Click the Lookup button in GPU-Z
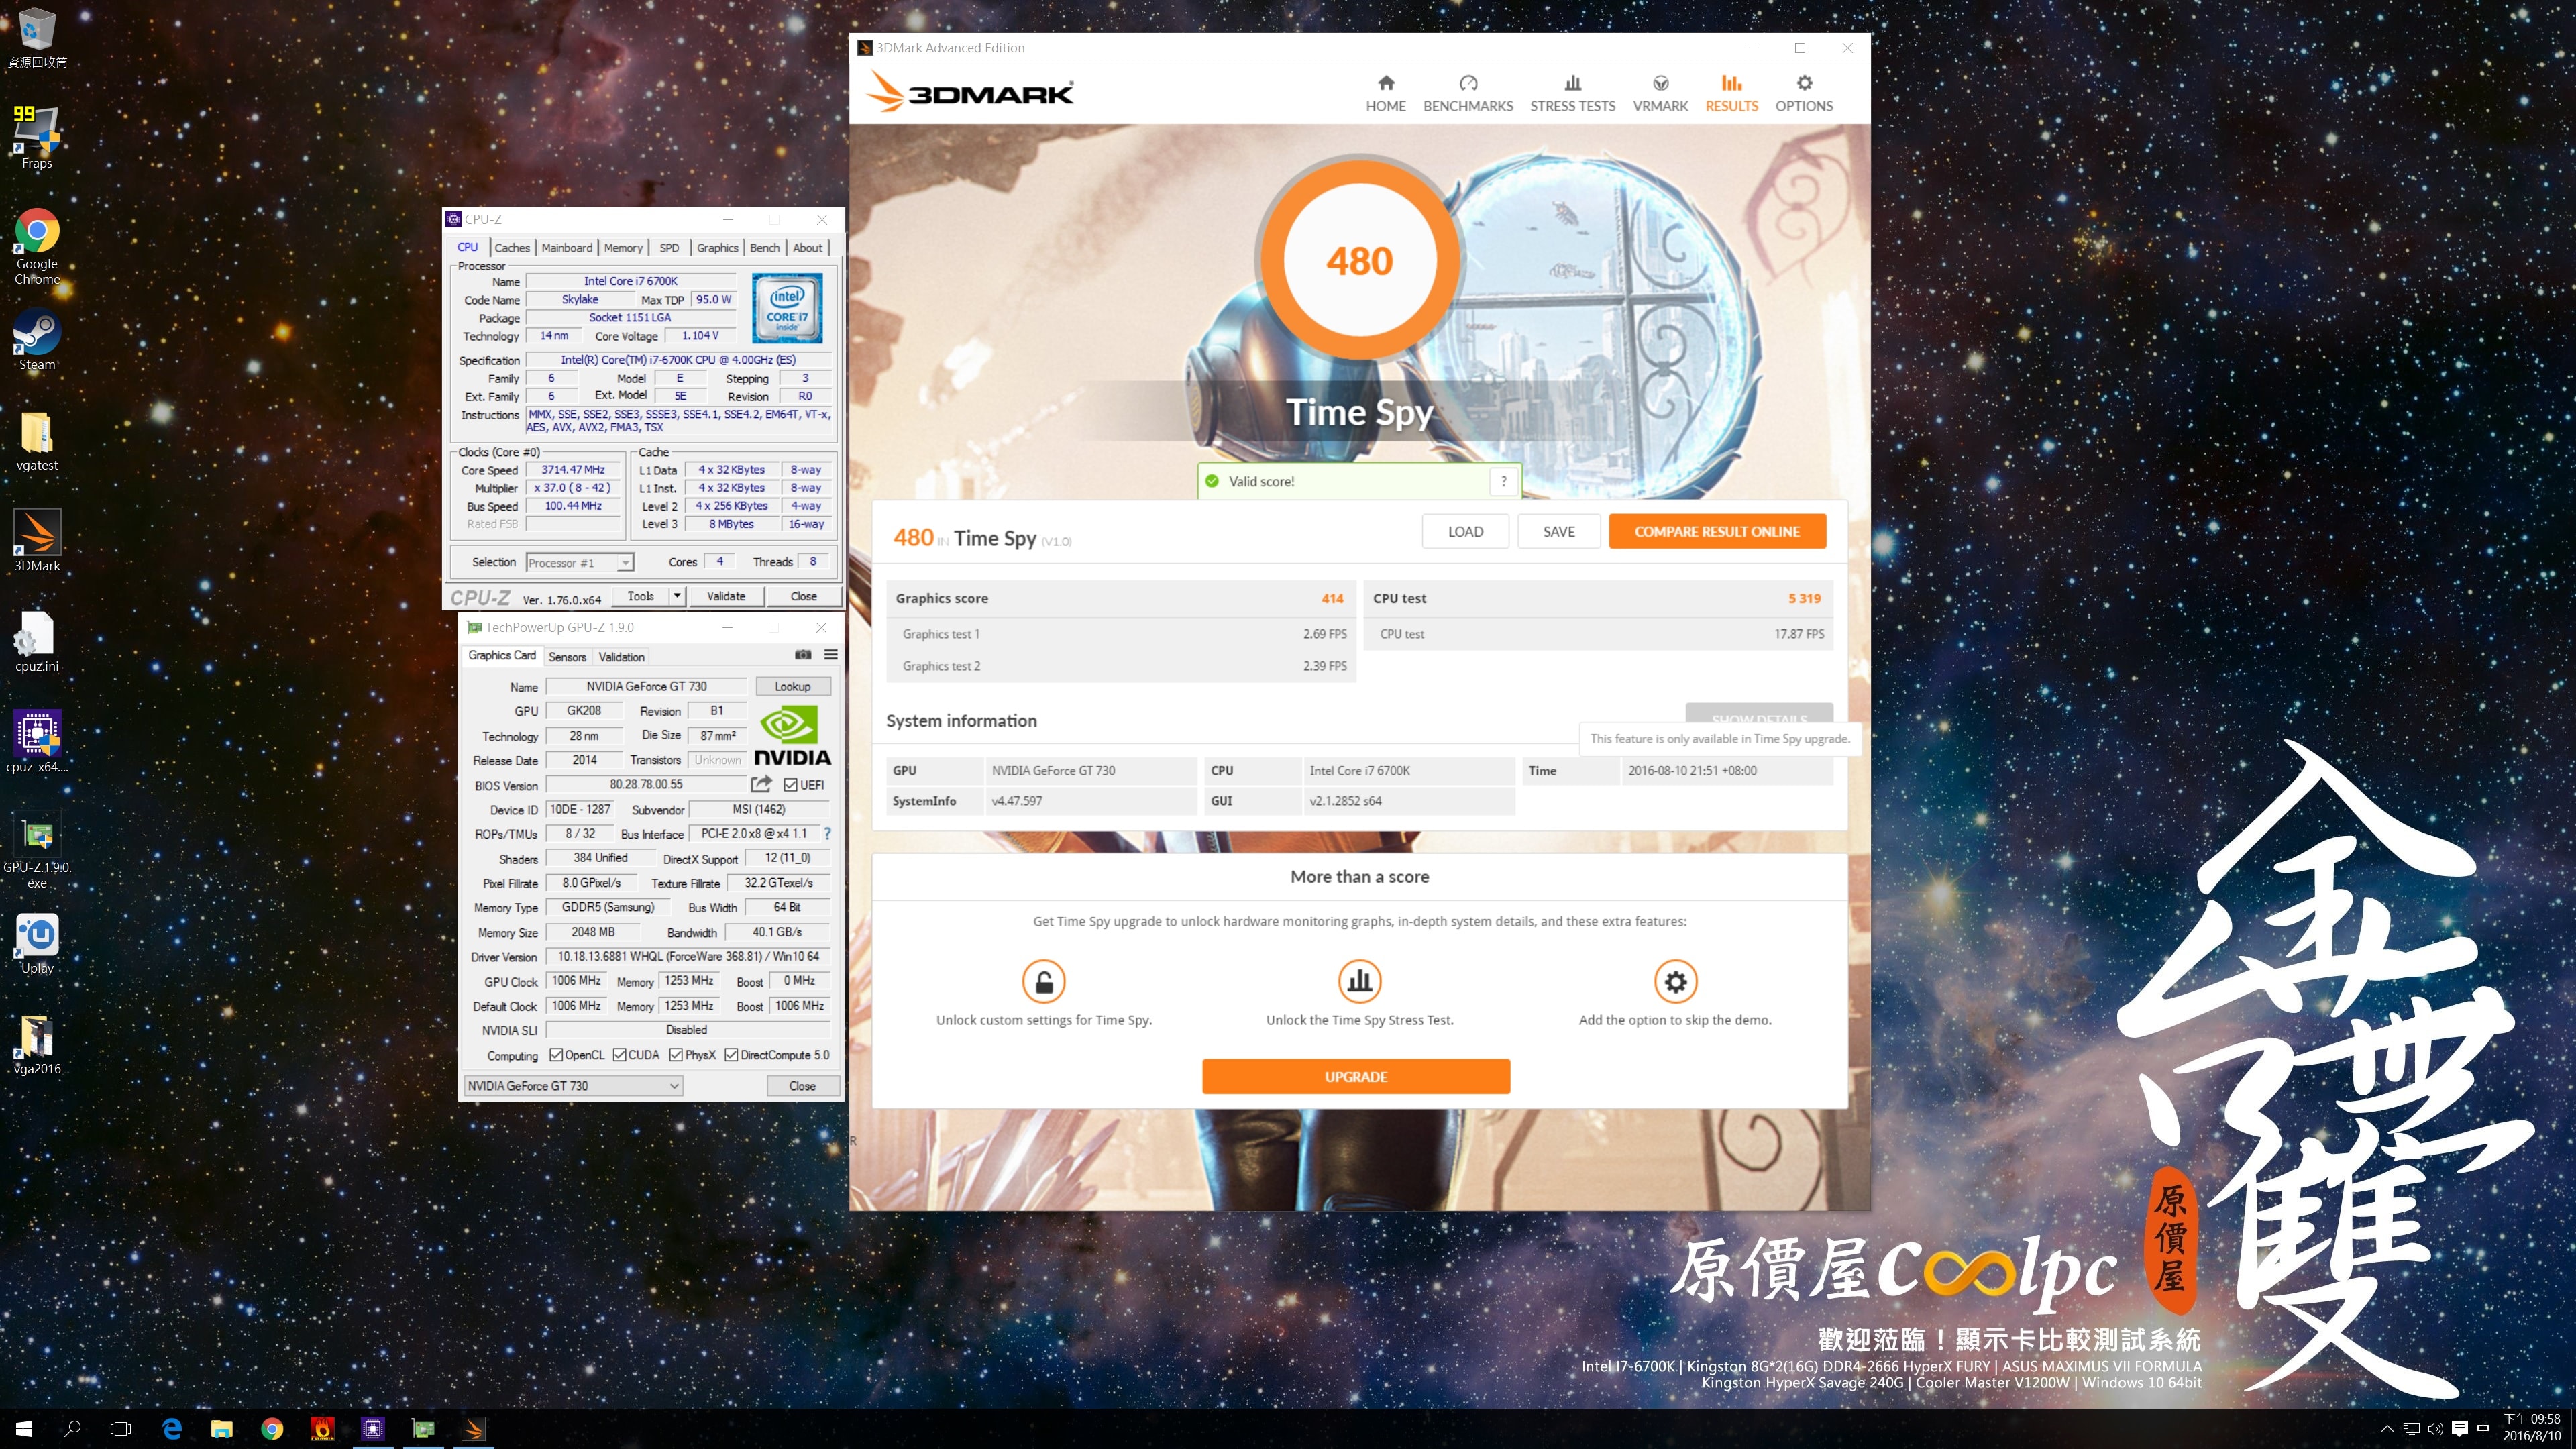Viewport: 2576px width, 1449px height. tap(792, 686)
